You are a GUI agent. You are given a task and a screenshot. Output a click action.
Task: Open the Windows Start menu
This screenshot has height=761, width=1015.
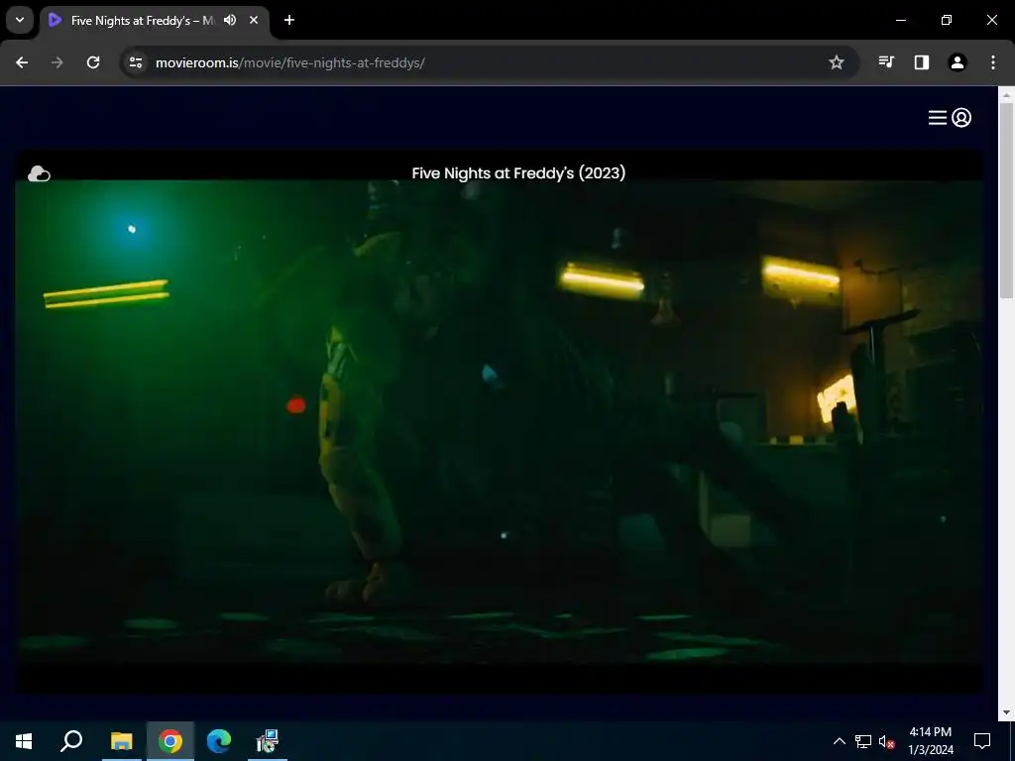(x=24, y=741)
